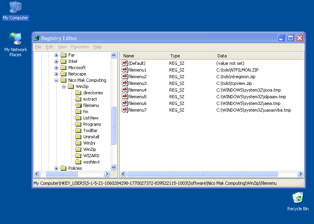Click left arrow of values pane scrollbar

123,174
